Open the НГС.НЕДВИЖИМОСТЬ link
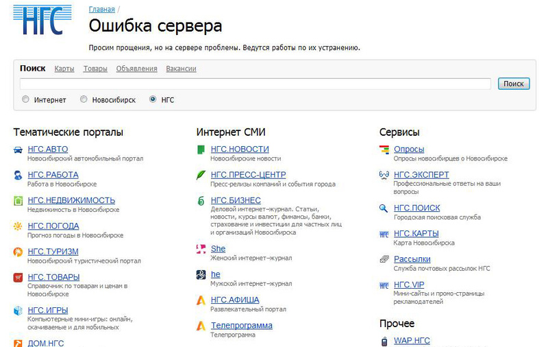This screenshot has width=548, height=347. click(x=71, y=200)
